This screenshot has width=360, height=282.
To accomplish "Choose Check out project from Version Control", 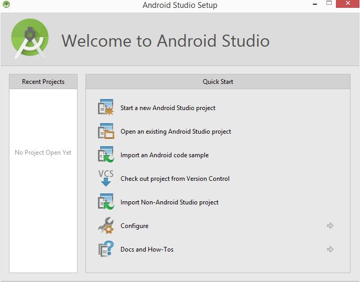I will click(x=175, y=179).
